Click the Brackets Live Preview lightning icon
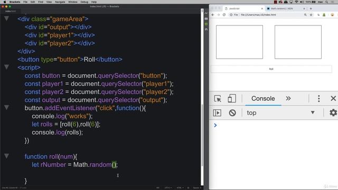 206,13
